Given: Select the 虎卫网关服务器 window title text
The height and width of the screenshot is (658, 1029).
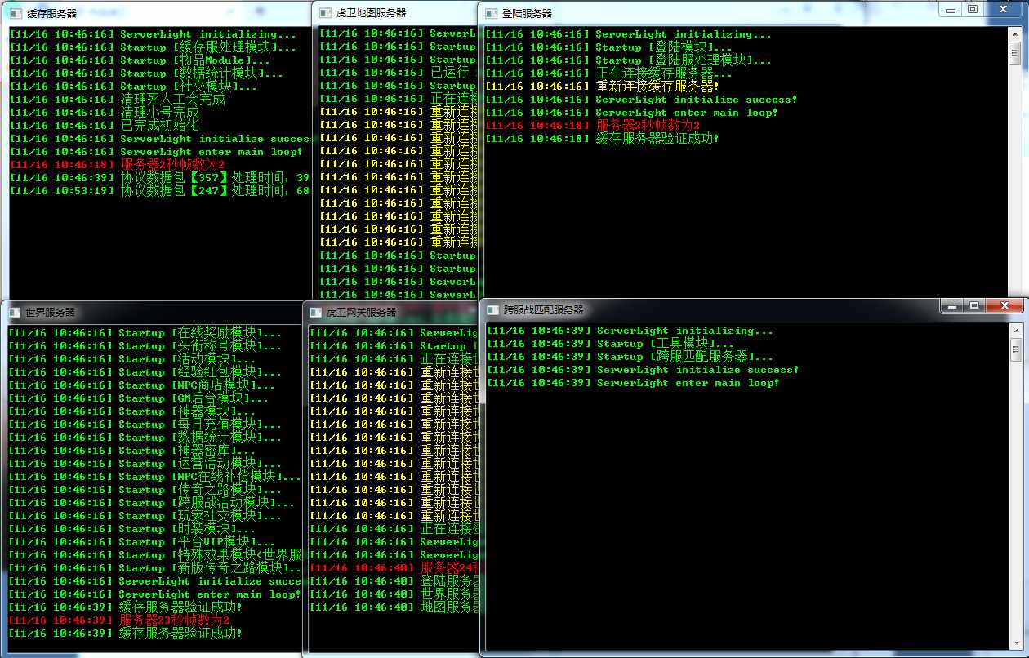Looking at the screenshot, I should click(x=361, y=313).
